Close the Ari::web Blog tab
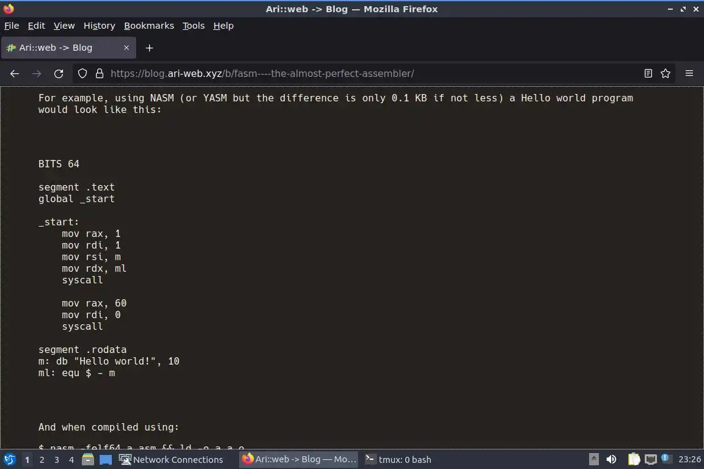Screen dimensions: 704x469 pos(127,48)
